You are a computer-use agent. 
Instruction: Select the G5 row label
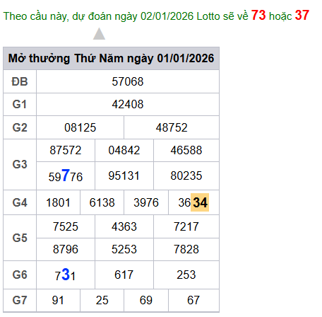(x=20, y=238)
